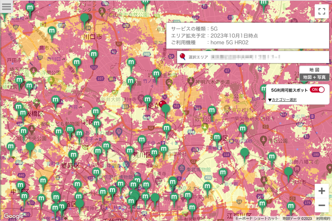This screenshot has height=221, width=332.
Task: Click the 柴又帝釈天 題経寺 label
Action: point(255,119)
